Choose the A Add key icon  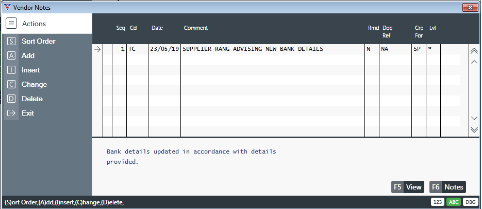[11, 55]
